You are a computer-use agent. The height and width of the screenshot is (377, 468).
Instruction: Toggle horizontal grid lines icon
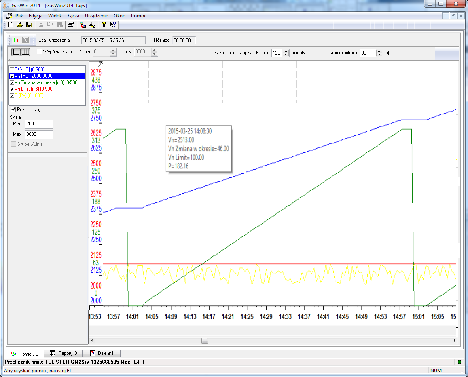[x=16, y=52]
